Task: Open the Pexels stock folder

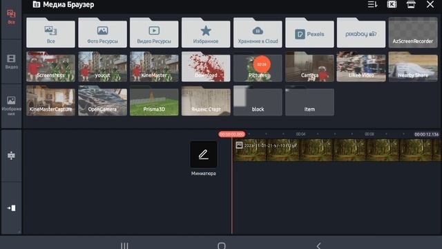Action: pyautogui.click(x=309, y=33)
